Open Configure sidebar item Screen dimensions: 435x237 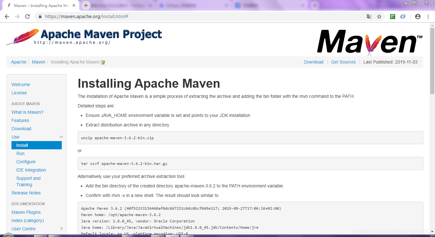pyautogui.click(x=26, y=162)
